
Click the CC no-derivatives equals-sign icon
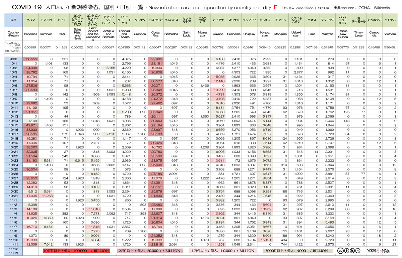[x=357, y=250]
